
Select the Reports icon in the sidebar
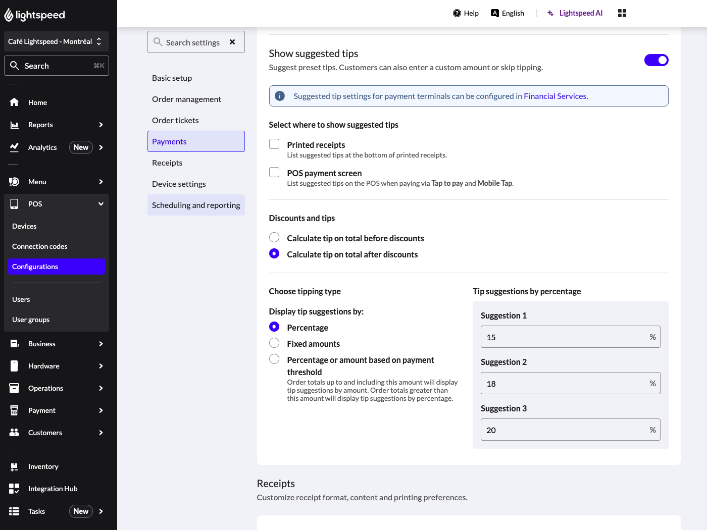(x=14, y=125)
